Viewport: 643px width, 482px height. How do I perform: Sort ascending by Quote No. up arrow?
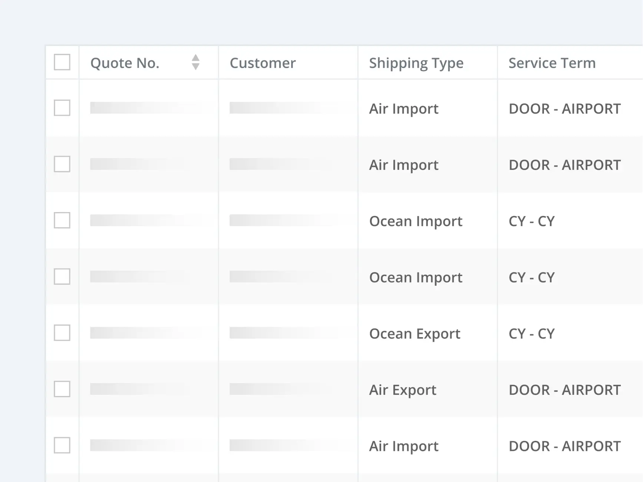pos(195,58)
